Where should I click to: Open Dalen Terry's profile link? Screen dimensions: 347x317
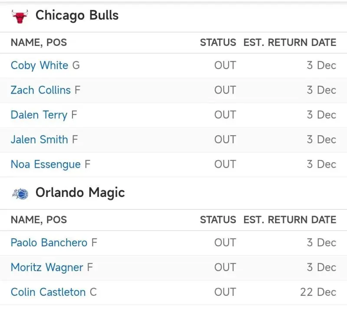(x=39, y=115)
